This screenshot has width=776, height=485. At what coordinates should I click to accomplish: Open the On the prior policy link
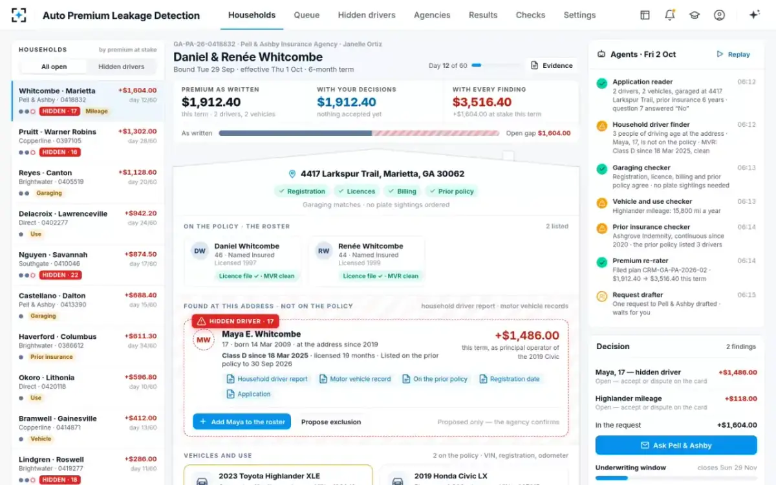[x=435, y=379]
